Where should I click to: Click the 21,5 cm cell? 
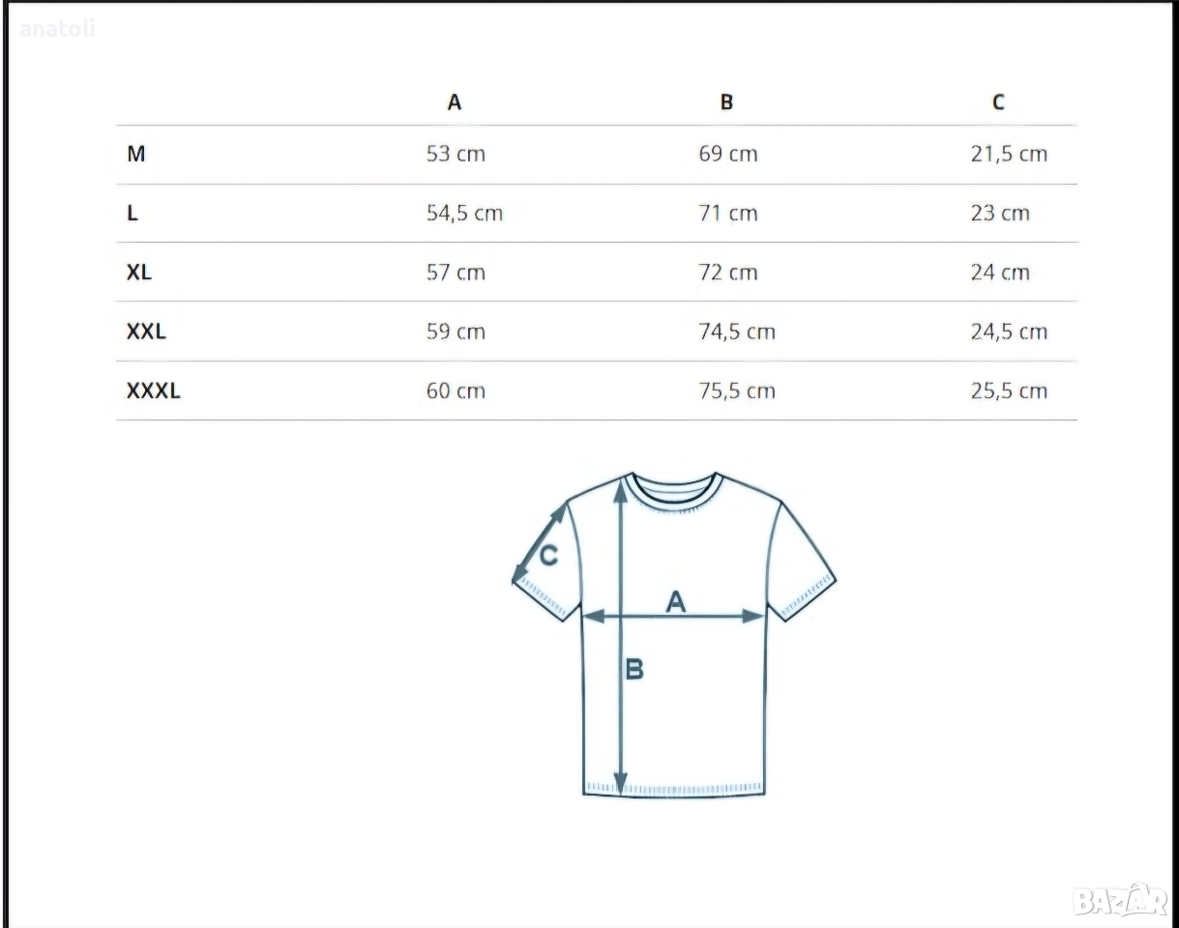[x=1009, y=154]
